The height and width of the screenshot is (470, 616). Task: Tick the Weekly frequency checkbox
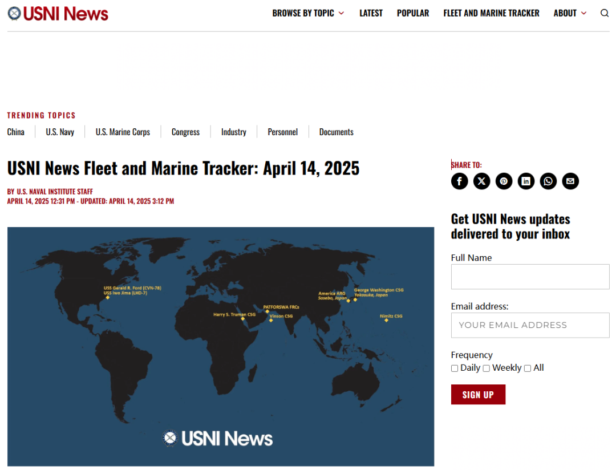pyautogui.click(x=487, y=368)
